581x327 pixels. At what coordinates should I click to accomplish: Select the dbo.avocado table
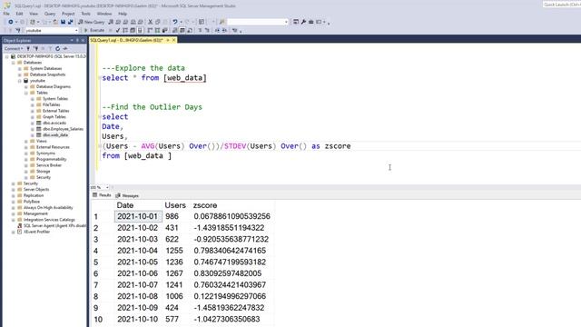[54, 123]
